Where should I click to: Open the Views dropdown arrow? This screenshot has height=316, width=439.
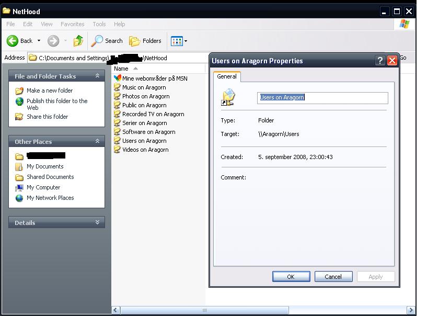[186, 41]
